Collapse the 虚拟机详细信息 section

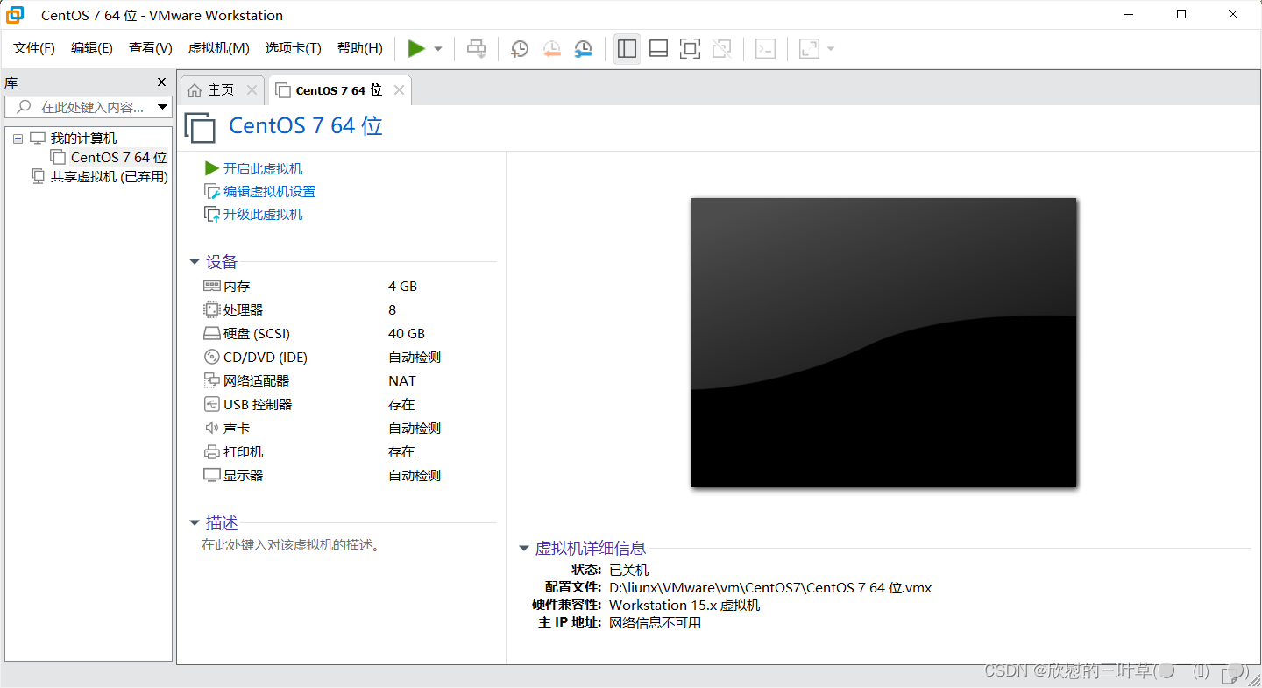click(524, 549)
